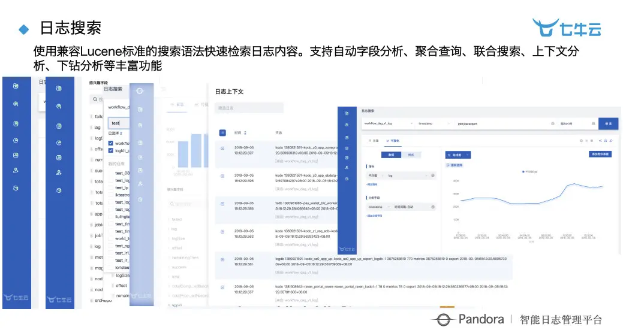Check the loristes repository checkbox

coord(111,267)
